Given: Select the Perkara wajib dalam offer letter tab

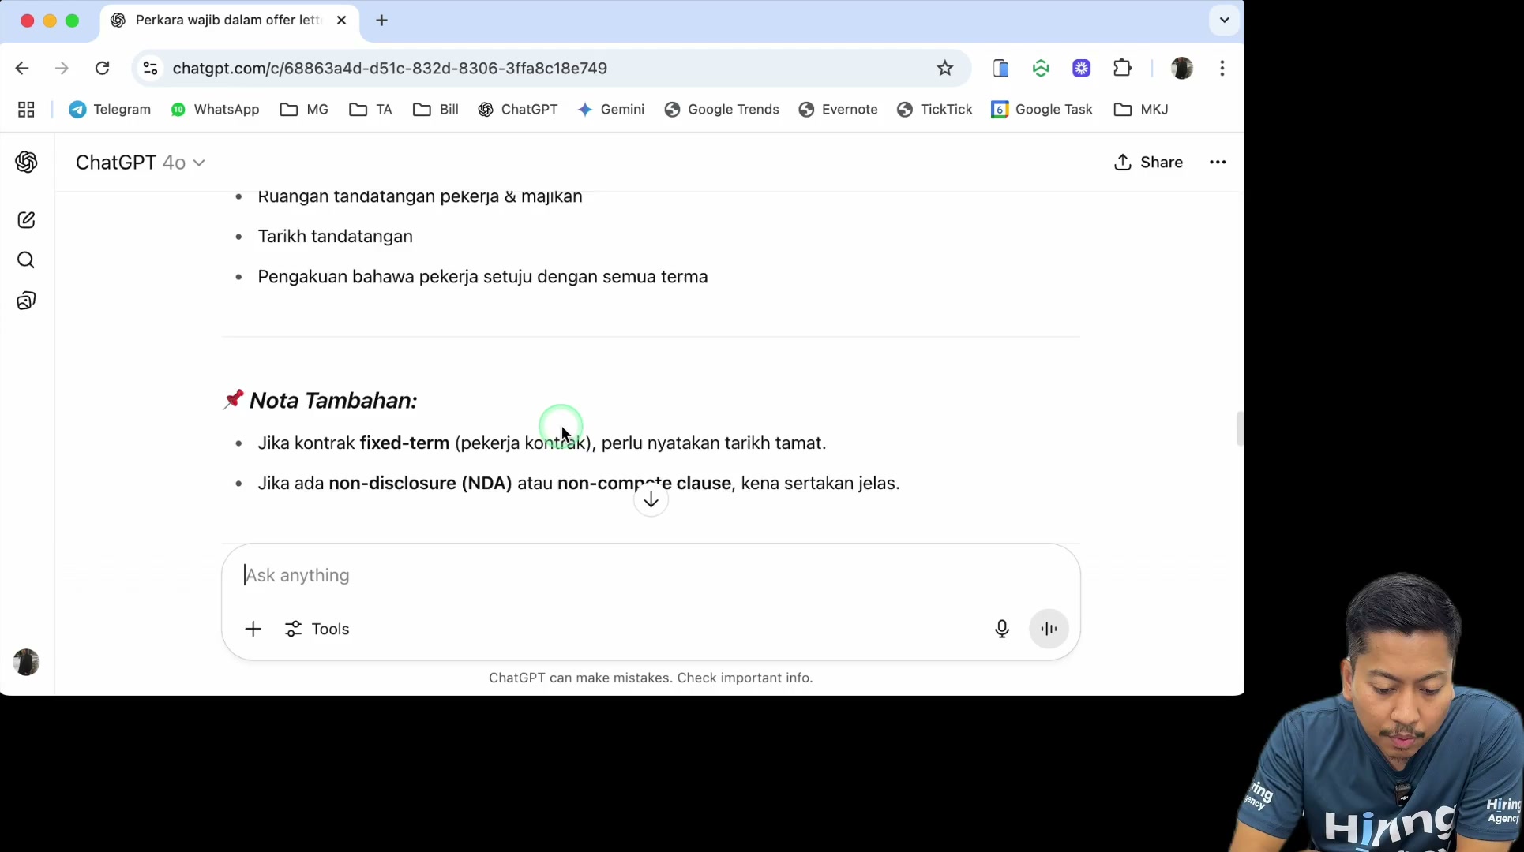Looking at the screenshot, I should 229,21.
